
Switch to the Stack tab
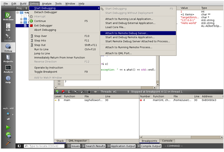click(60, 141)
